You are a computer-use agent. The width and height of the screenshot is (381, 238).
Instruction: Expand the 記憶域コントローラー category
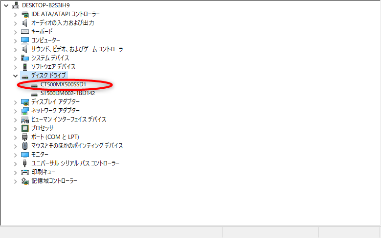pyautogui.click(x=15, y=181)
